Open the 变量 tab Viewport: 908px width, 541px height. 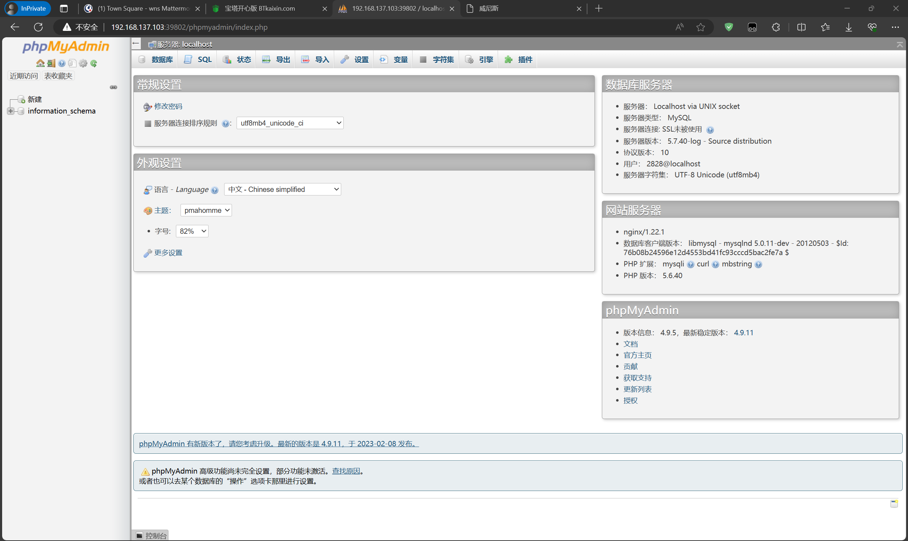393,60
